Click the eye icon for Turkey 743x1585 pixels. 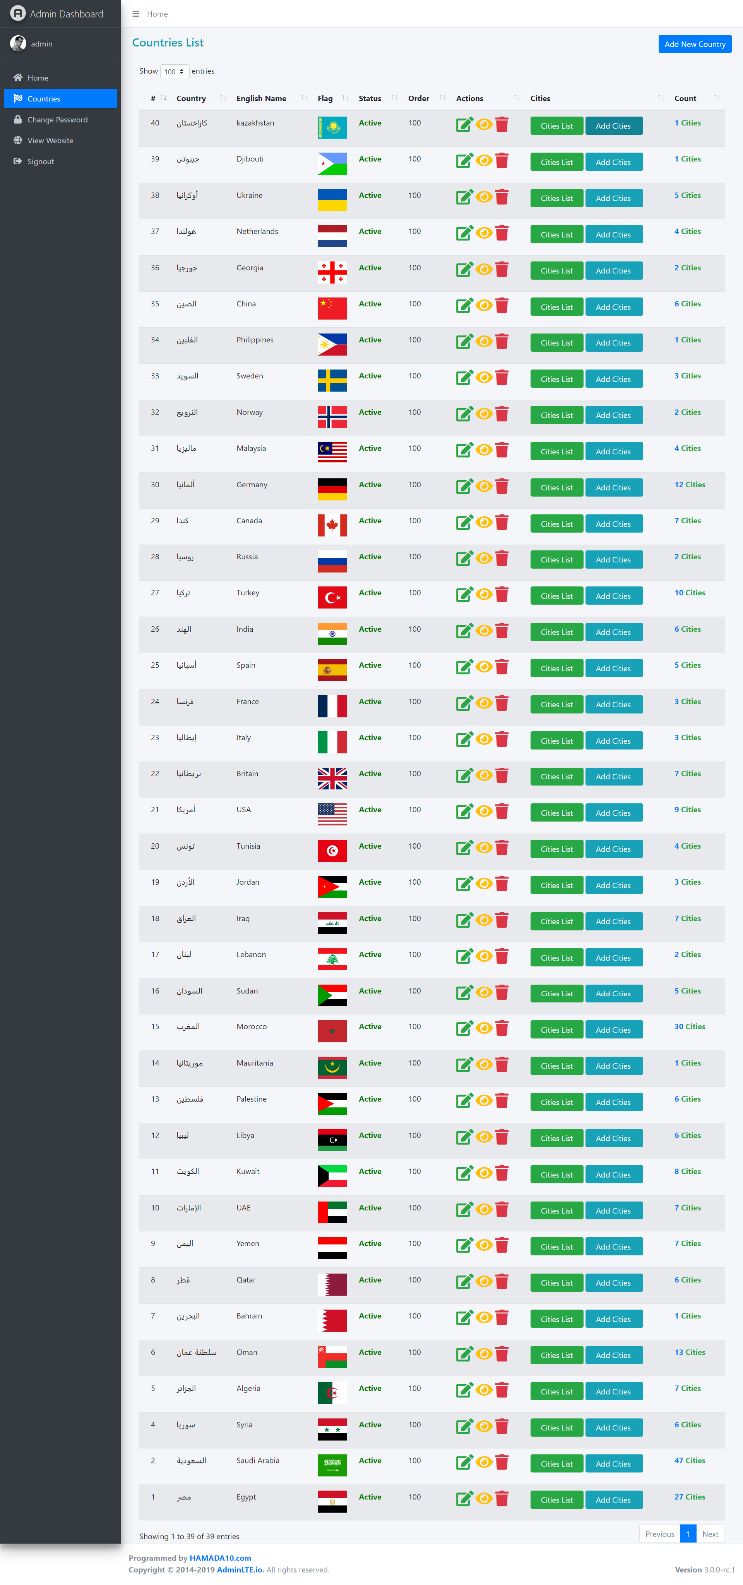484,594
